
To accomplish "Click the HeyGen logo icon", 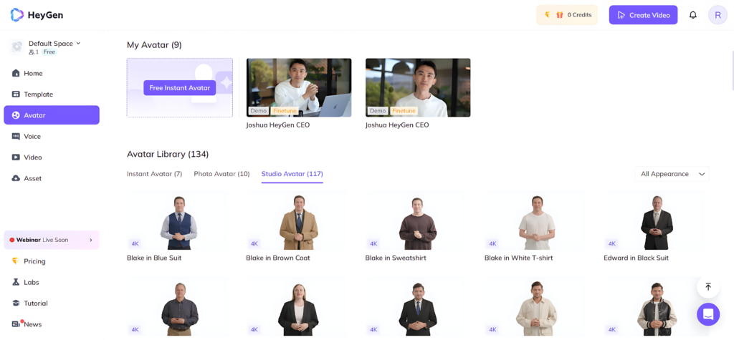I will (17, 15).
